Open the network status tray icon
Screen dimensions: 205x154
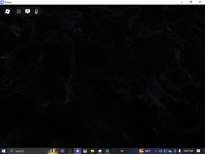pyautogui.click(x=165, y=151)
